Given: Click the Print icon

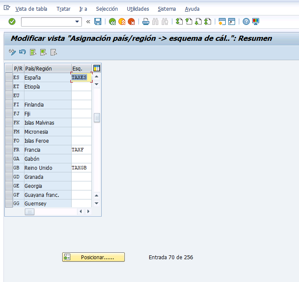Looking at the screenshot, I should pos(146,21).
